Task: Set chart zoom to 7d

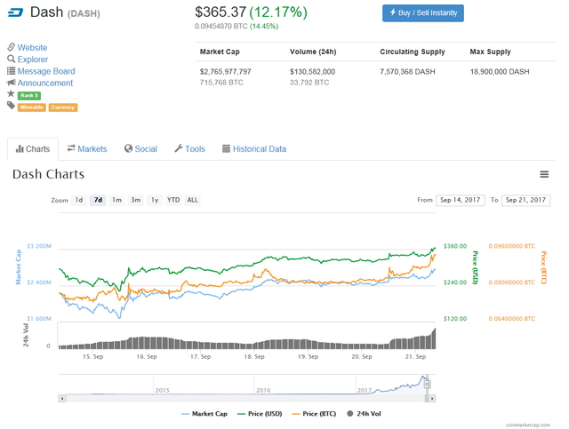Action: tap(98, 200)
